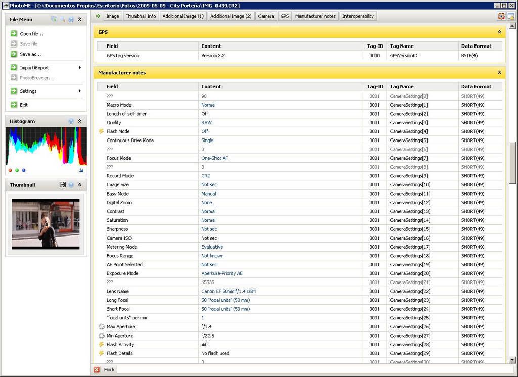The image size is (518, 377).
Task: Click the green arrow icon beside Settings
Action: (x=14, y=91)
